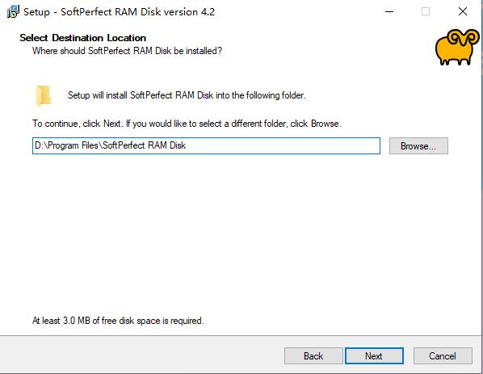Click the 'Select Destination Location' heading
483x374 pixels.
coord(83,38)
